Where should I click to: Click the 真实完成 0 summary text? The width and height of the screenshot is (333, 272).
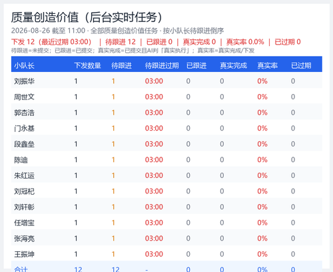[x=199, y=42]
